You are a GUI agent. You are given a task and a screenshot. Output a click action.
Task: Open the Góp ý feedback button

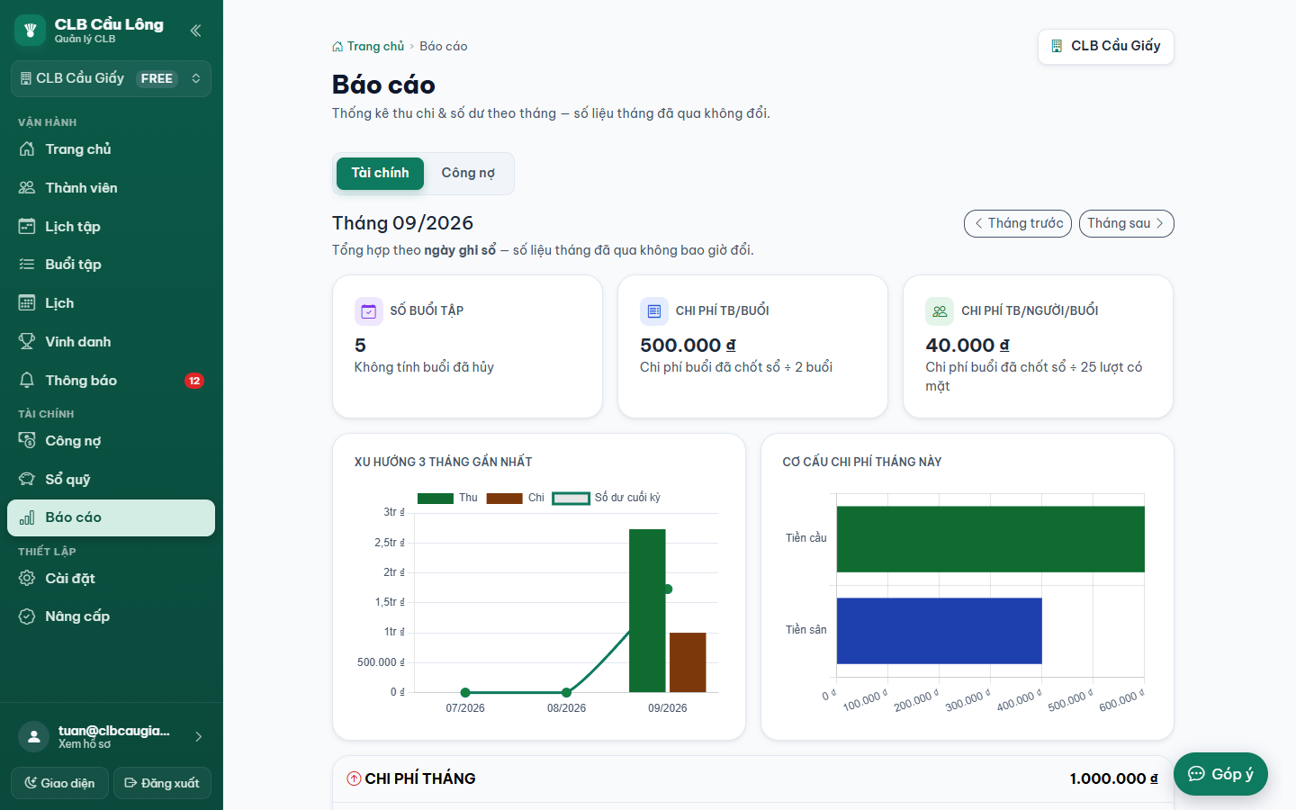click(1220, 774)
